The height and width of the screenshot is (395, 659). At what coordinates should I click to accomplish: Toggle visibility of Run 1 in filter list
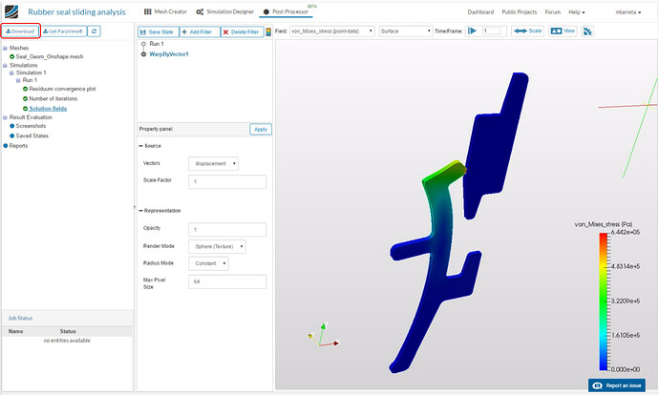pos(143,44)
